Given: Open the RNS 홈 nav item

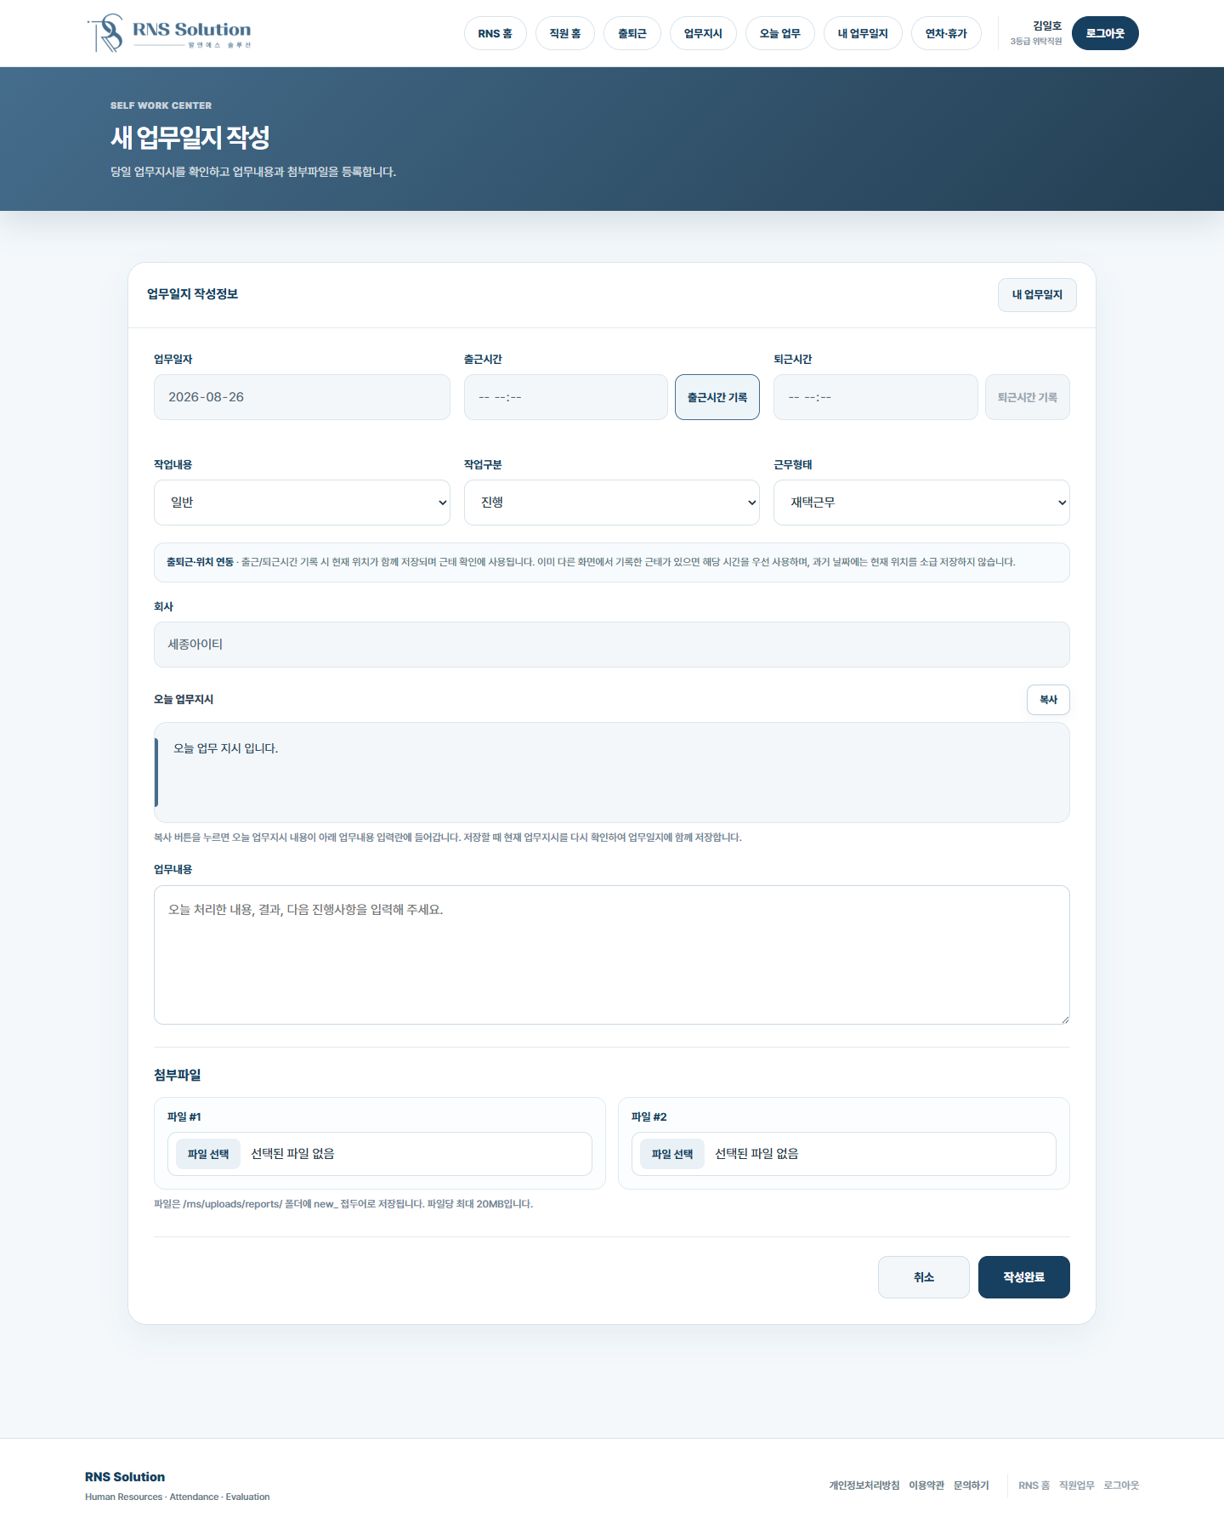Looking at the screenshot, I should tap(495, 33).
